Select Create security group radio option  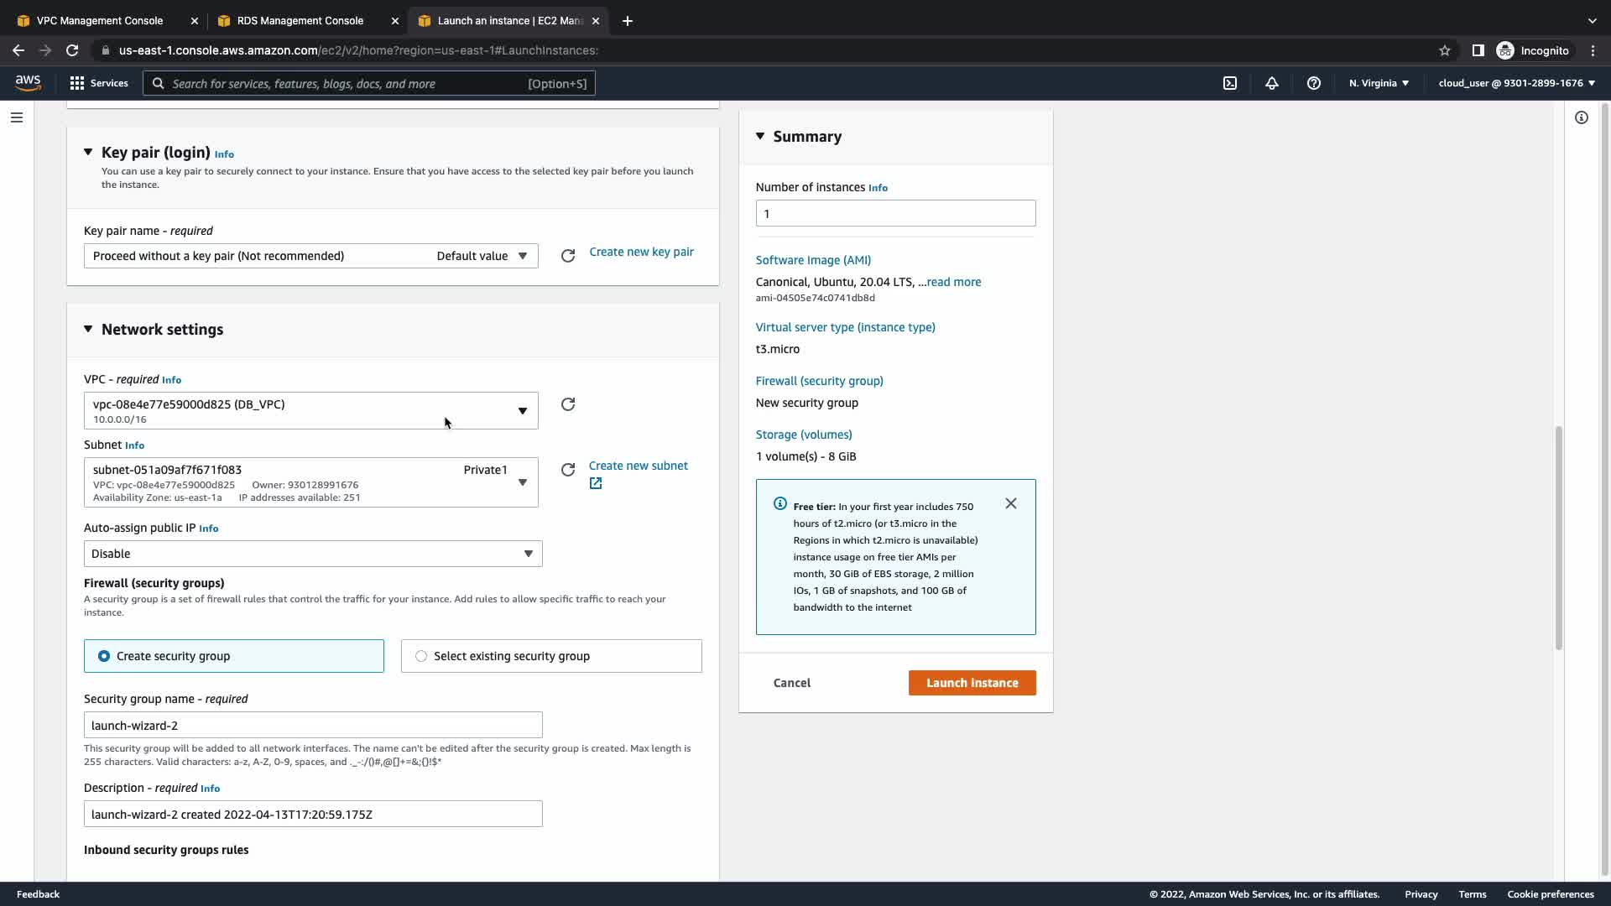[104, 656]
